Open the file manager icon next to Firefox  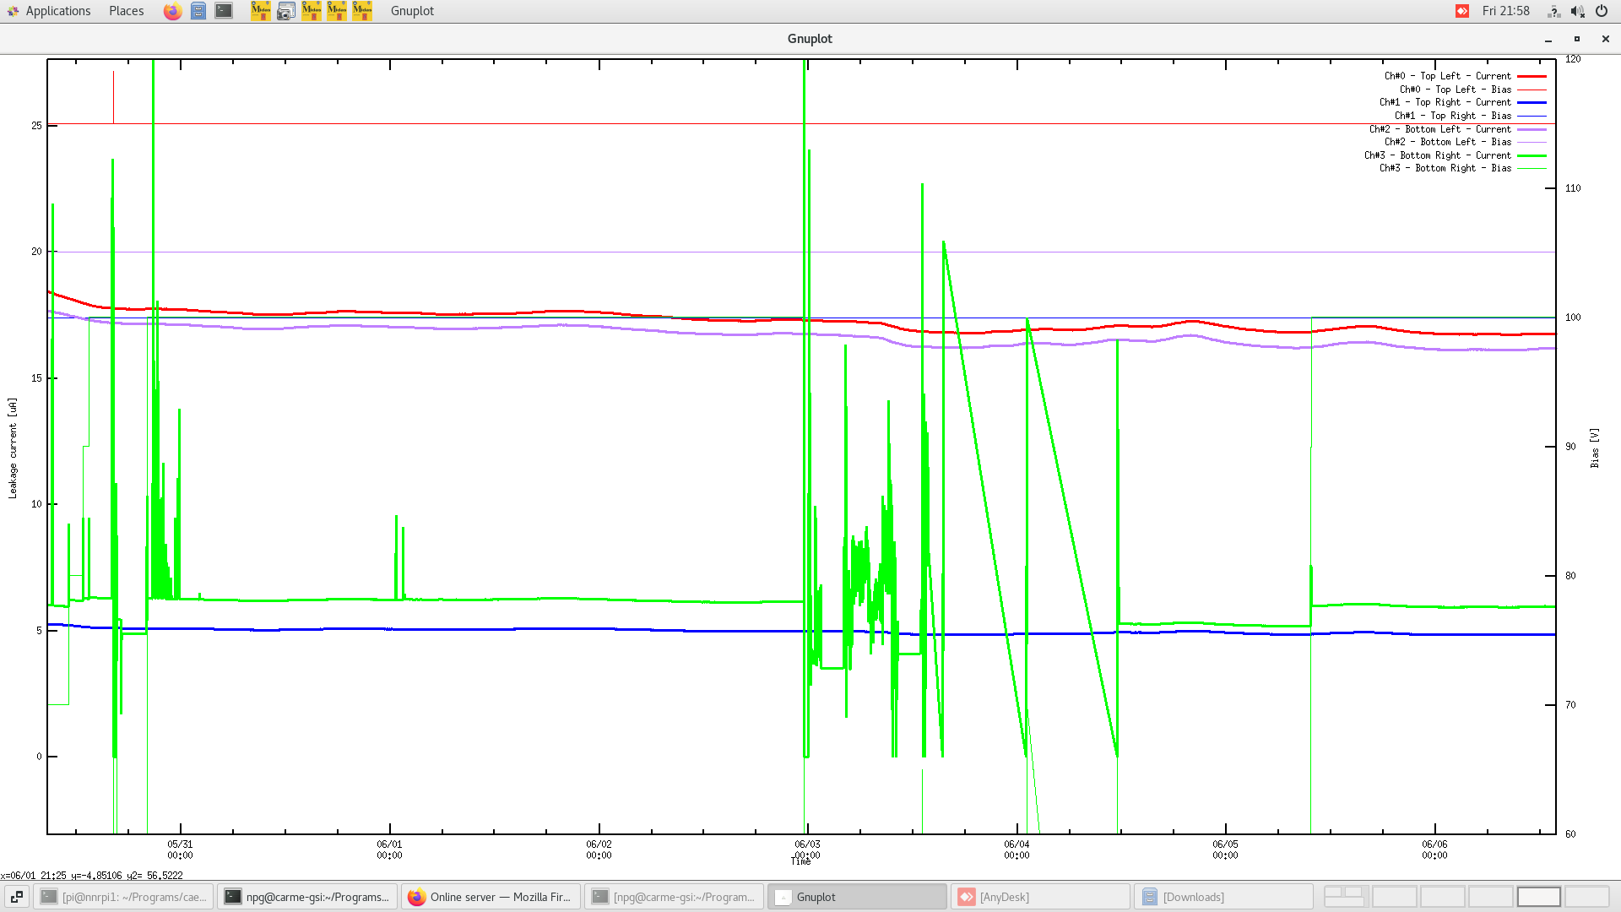click(x=198, y=11)
